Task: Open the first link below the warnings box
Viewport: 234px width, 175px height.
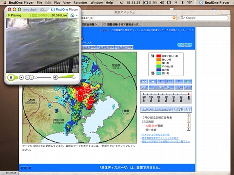Action: click(156, 135)
